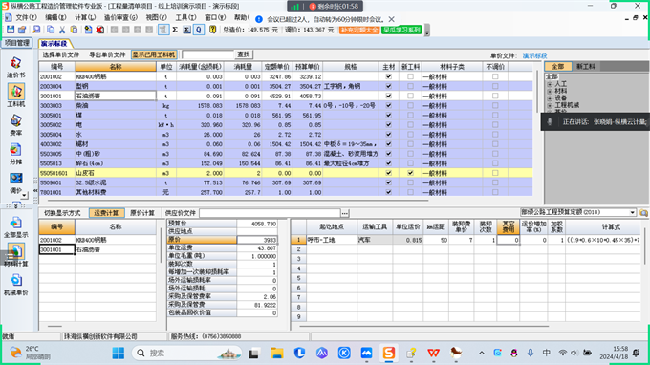Open the 分摊 sidebar icon
The image size is (650, 365).
(x=15, y=154)
